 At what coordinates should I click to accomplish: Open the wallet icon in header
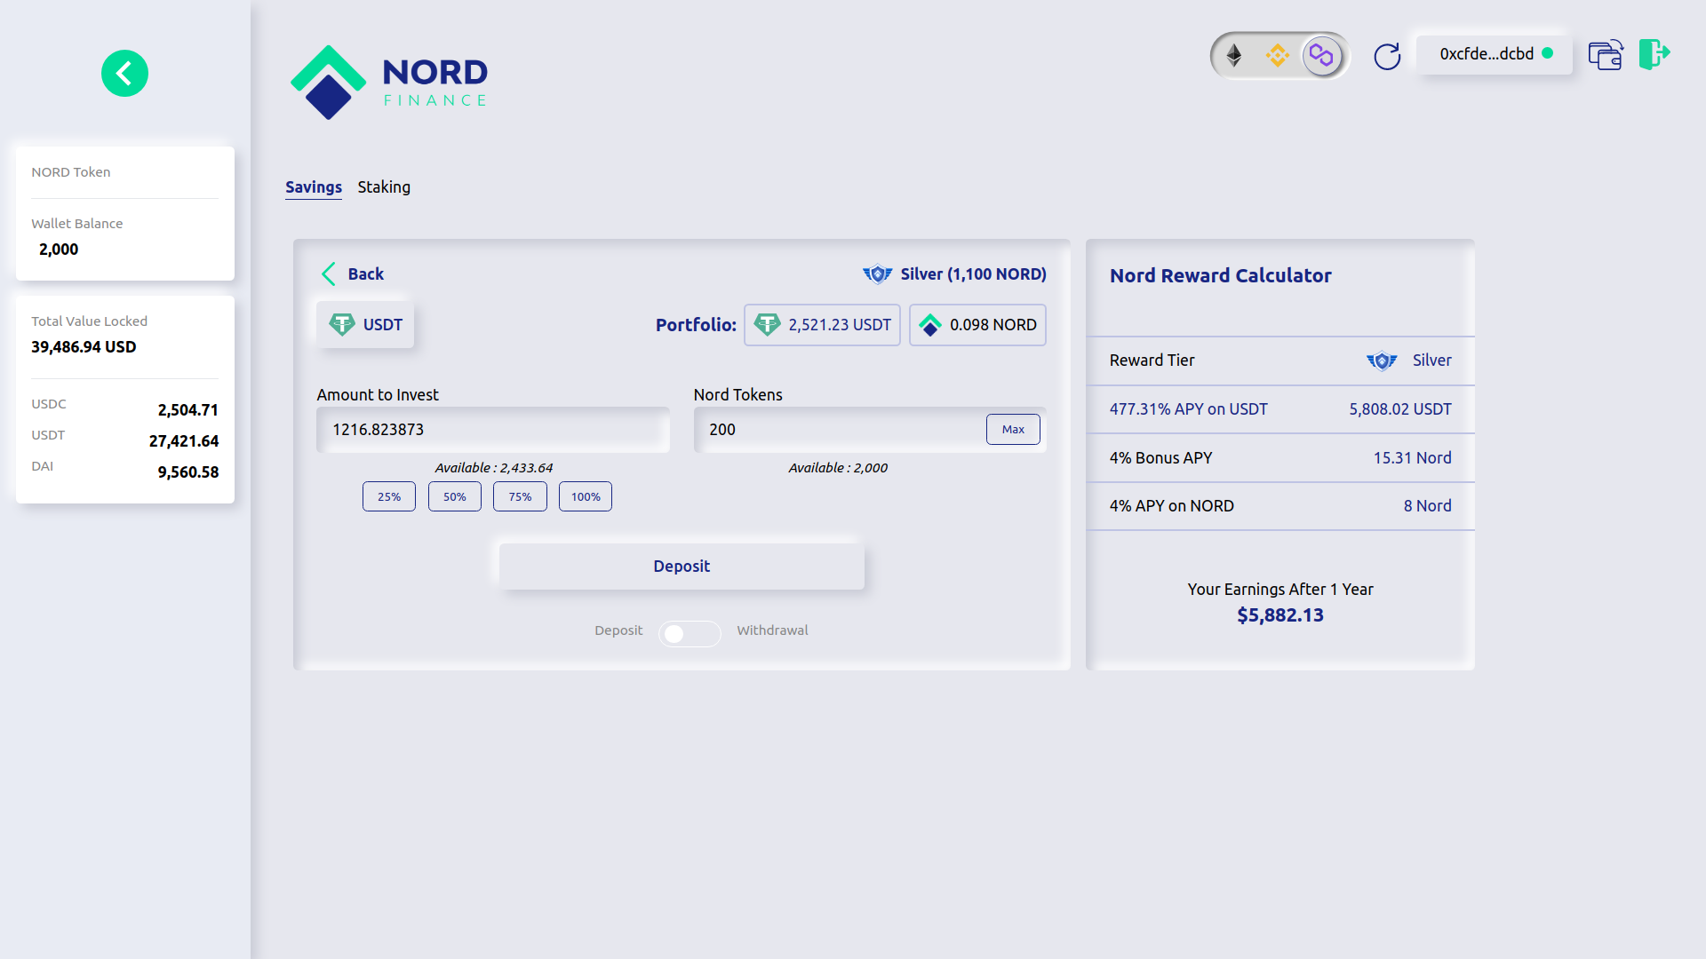[x=1606, y=55]
